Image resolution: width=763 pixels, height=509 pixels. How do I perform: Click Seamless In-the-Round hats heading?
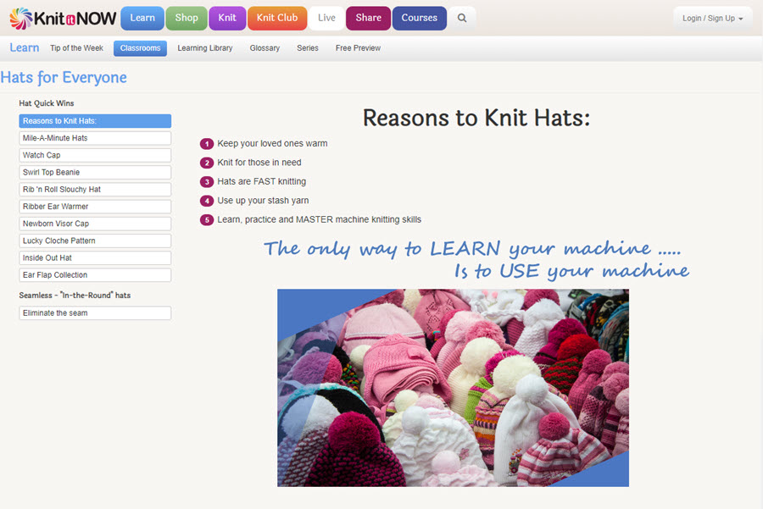click(75, 295)
